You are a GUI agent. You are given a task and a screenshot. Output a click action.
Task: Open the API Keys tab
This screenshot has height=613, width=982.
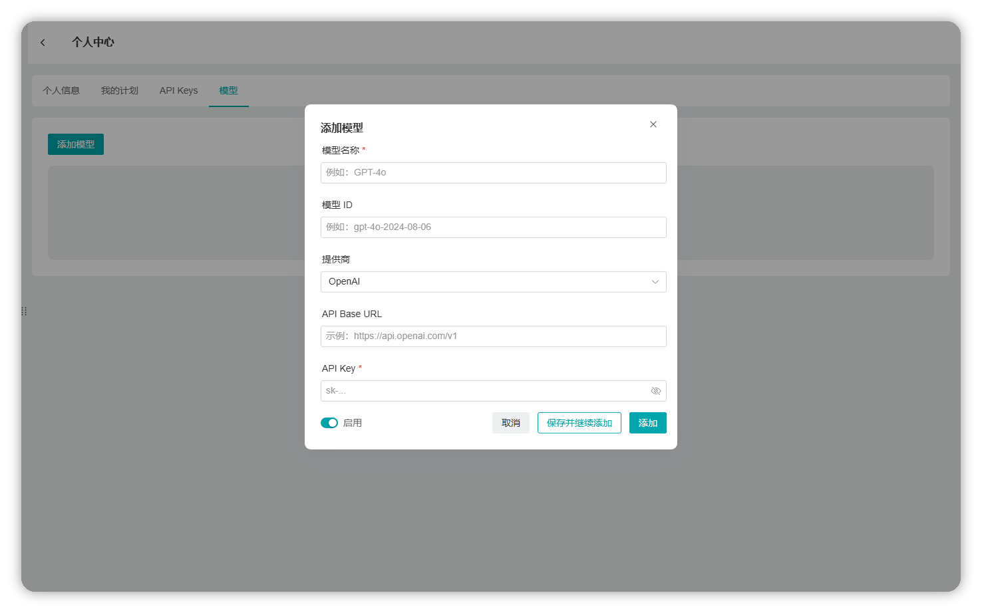click(178, 90)
